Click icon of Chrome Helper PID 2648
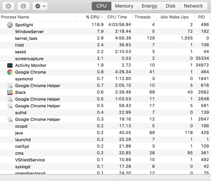The width and height of the screenshot is (211, 181). tap(10, 99)
